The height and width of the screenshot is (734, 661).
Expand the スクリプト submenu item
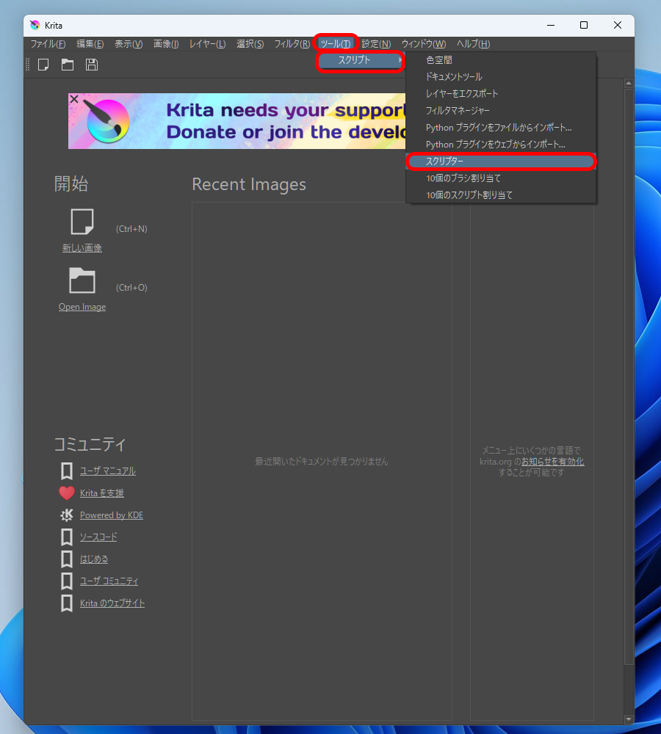click(360, 60)
